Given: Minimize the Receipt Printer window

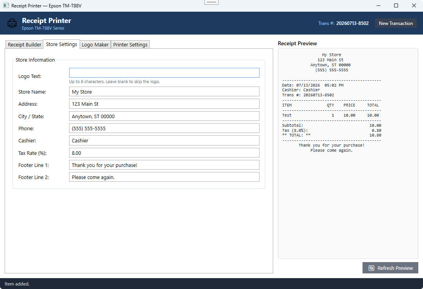Looking at the screenshot, I should (379, 6).
